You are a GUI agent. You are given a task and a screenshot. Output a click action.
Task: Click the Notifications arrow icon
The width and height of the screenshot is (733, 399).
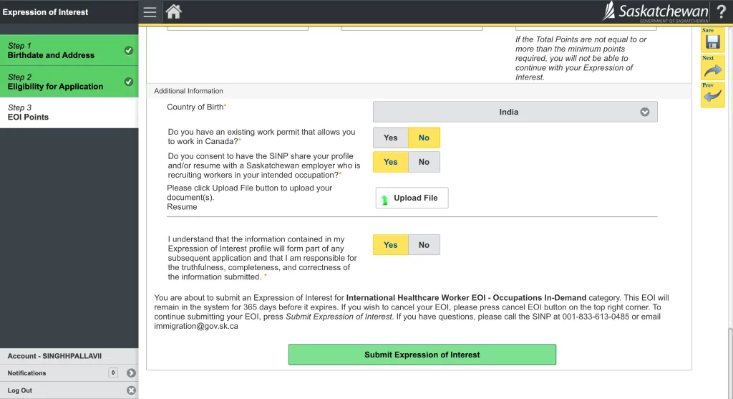[131, 373]
